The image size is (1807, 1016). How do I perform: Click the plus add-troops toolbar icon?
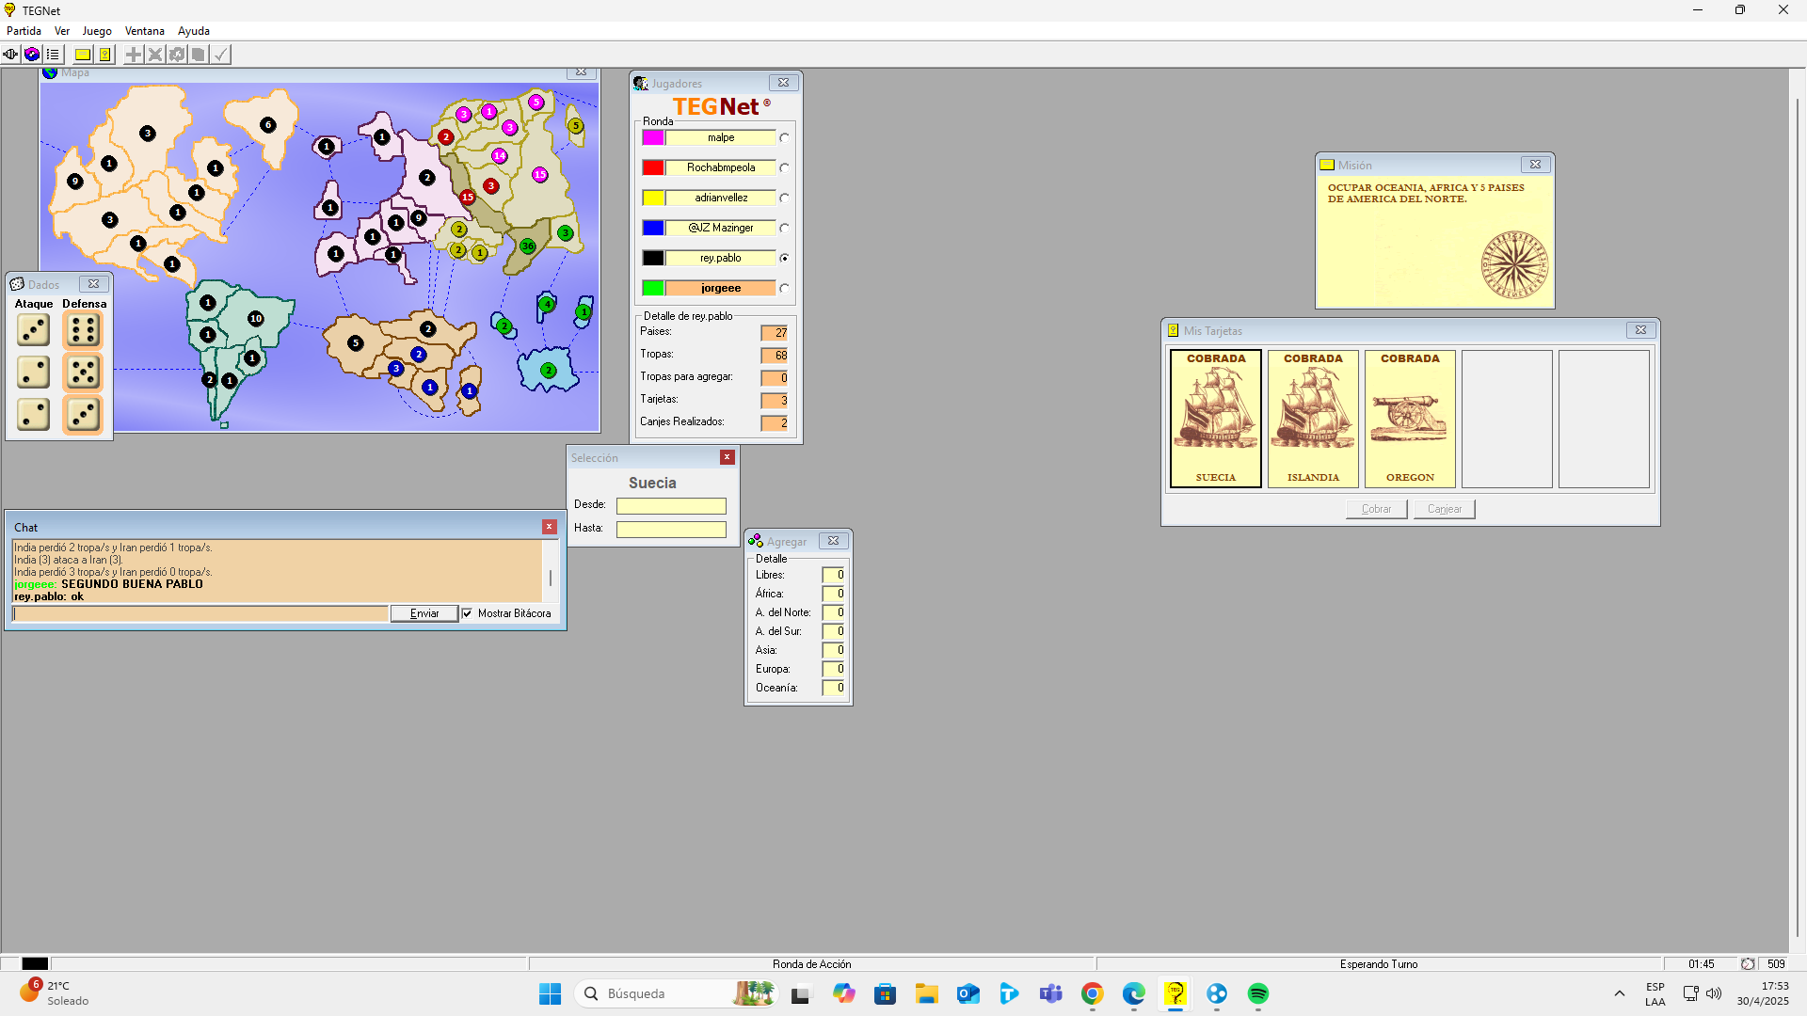tap(134, 55)
